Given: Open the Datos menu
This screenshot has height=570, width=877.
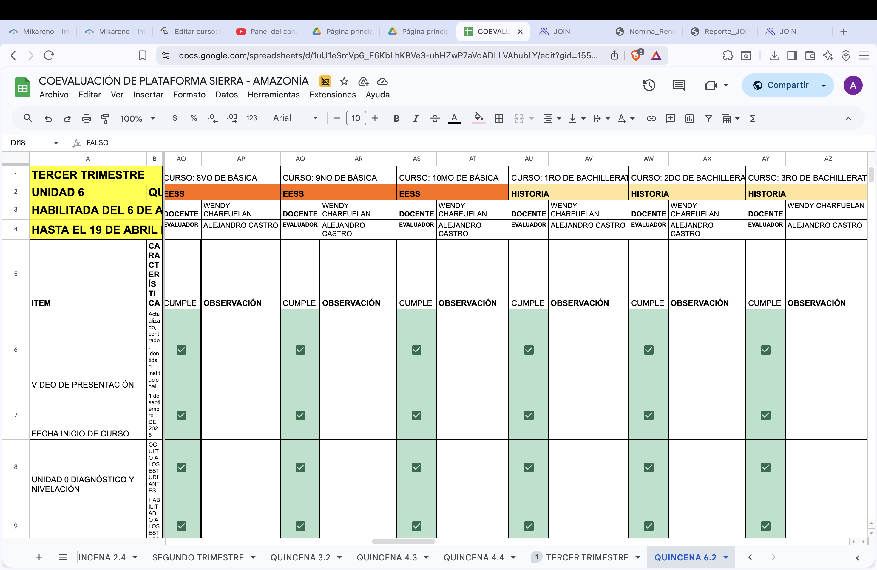Looking at the screenshot, I should point(226,95).
